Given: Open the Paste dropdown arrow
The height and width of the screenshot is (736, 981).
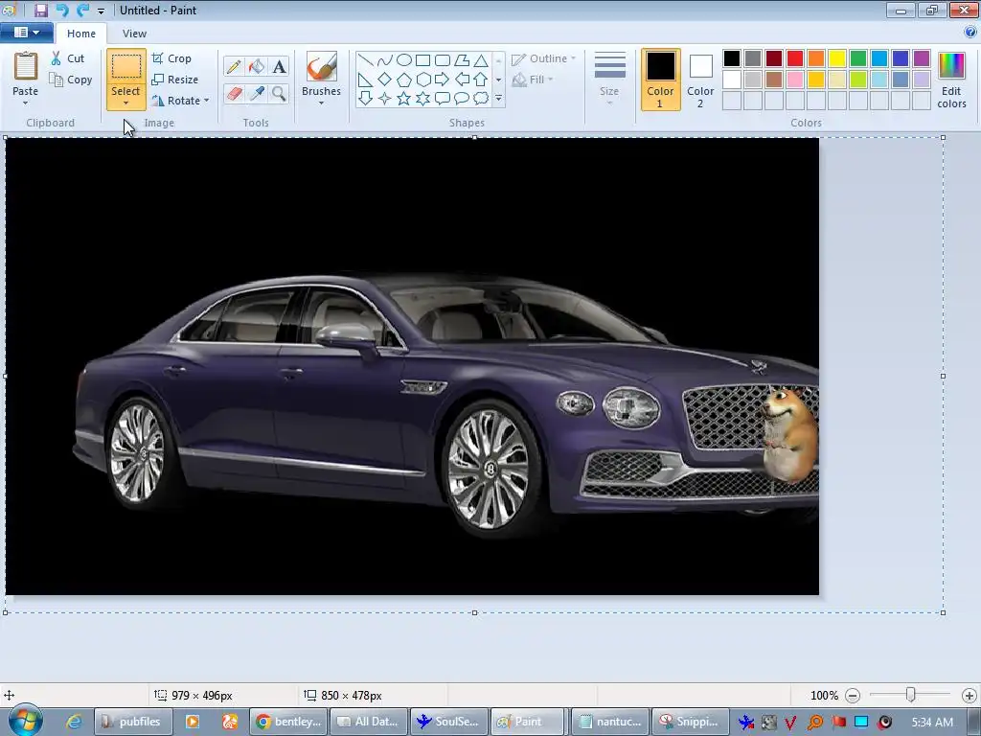Looking at the screenshot, I should [x=26, y=103].
